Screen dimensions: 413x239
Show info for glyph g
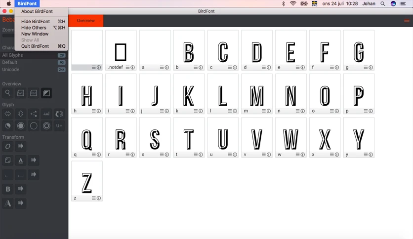[371, 67]
